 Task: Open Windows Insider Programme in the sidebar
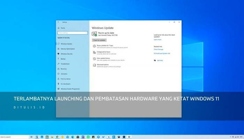pyautogui.click(x=69, y=89)
